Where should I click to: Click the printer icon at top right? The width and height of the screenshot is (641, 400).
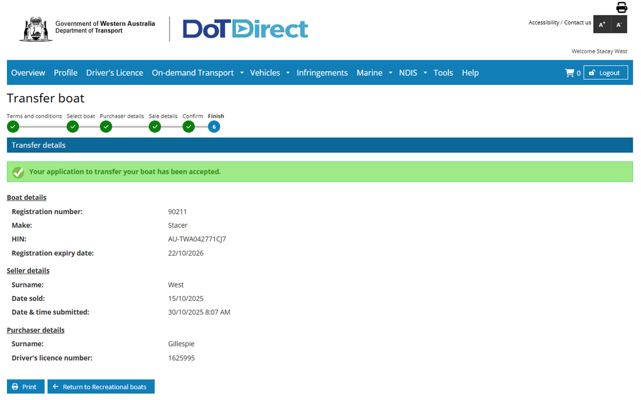coord(621,7)
